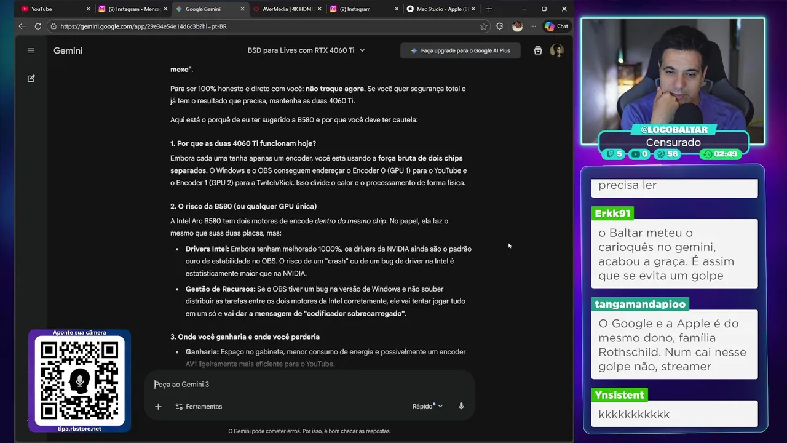Minimize the browser window
This screenshot has width=787, height=443.
click(524, 9)
